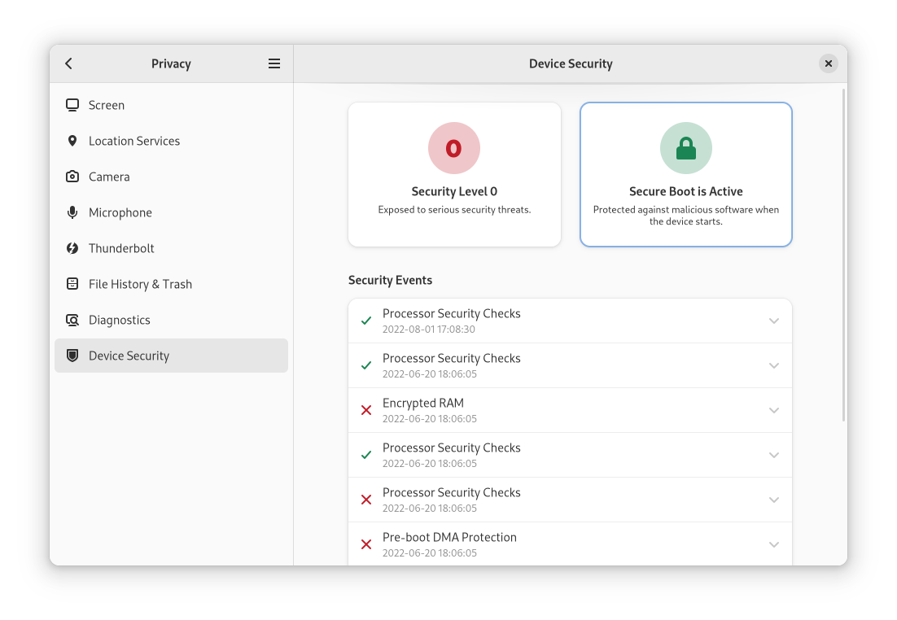Open the hamburger menu beside Privacy
The image size is (897, 620).
(274, 63)
